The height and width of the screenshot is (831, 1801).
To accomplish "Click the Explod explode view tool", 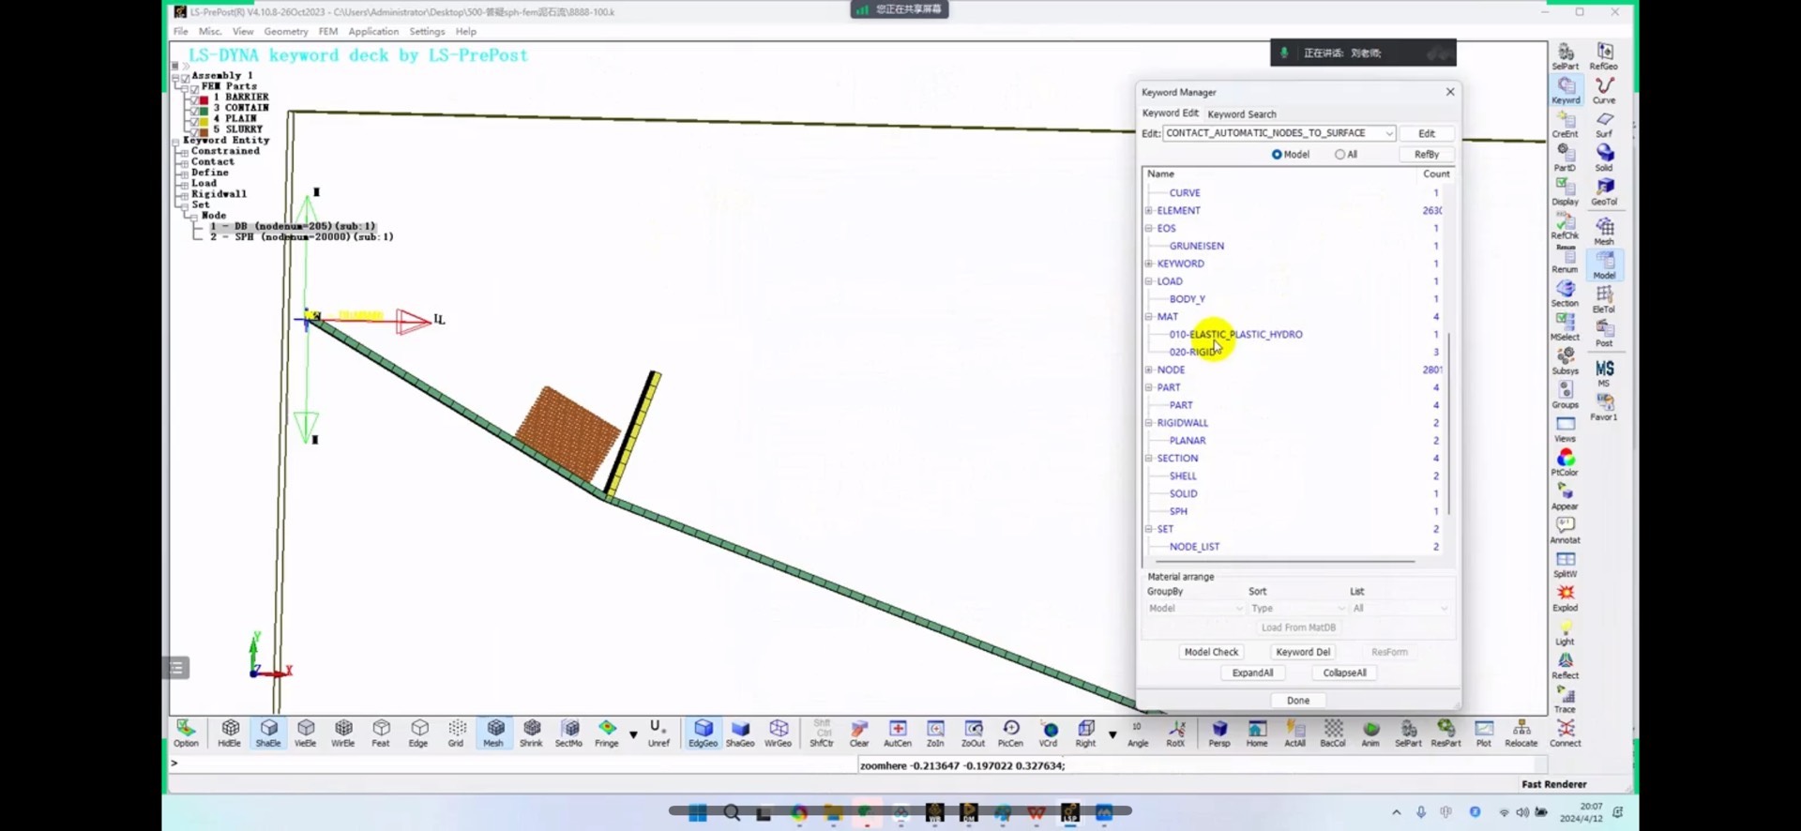I will point(1566,597).
